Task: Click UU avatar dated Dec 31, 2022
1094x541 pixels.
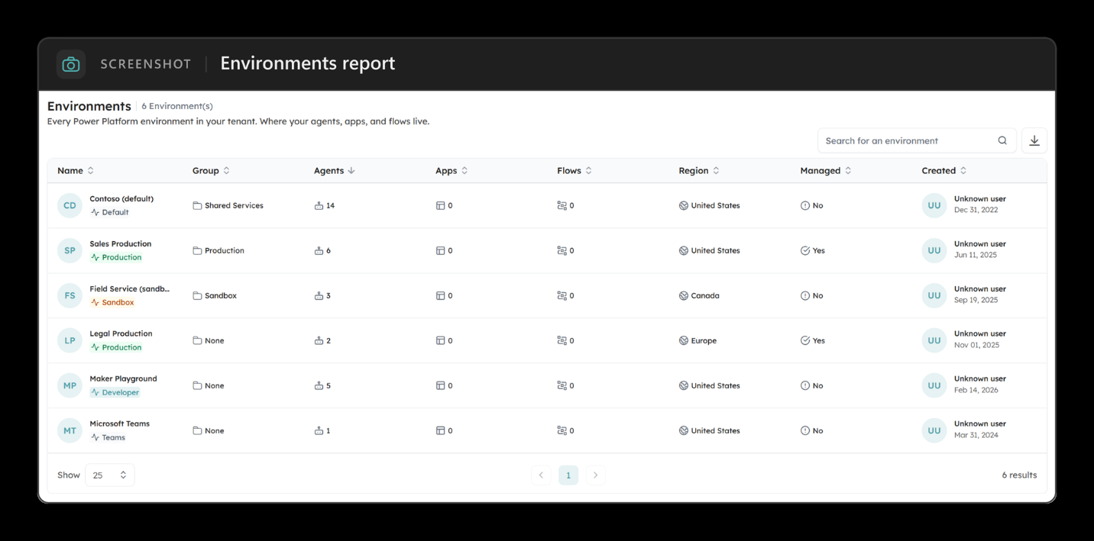Action: (934, 205)
